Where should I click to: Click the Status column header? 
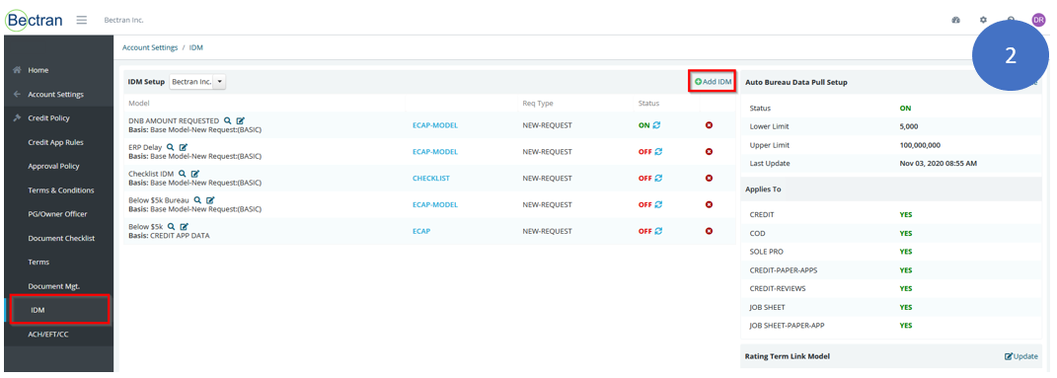[x=648, y=103]
